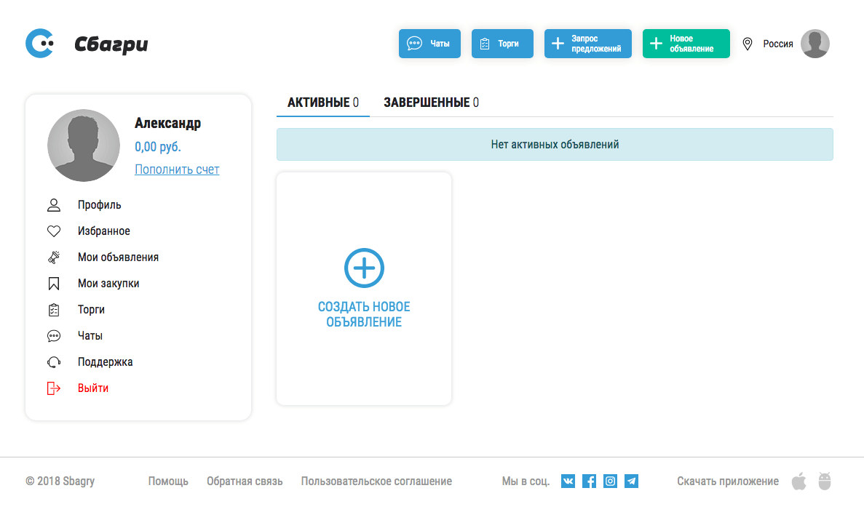Open the Instagram social icon
This screenshot has height=512, width=864.
point(610,481)
